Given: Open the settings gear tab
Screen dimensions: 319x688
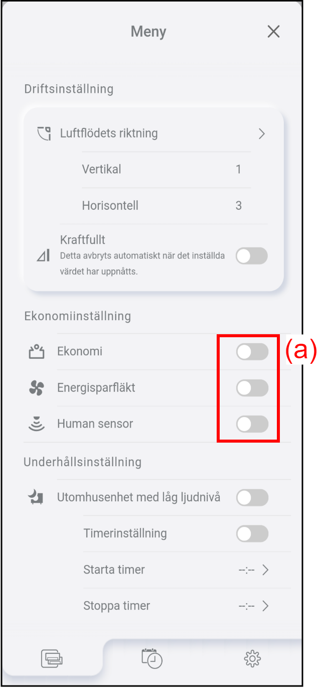Looking at the screenshot, I should pyautogui.click(x=252, y=658).
